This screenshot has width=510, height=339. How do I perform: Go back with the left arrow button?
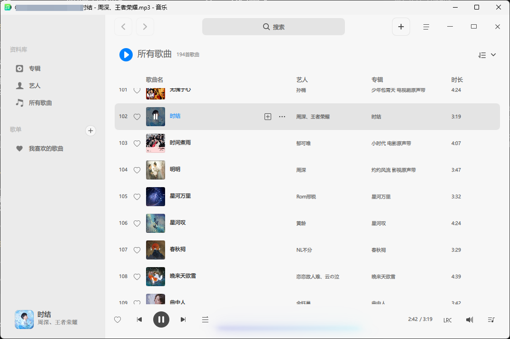[x=123, y=27]
